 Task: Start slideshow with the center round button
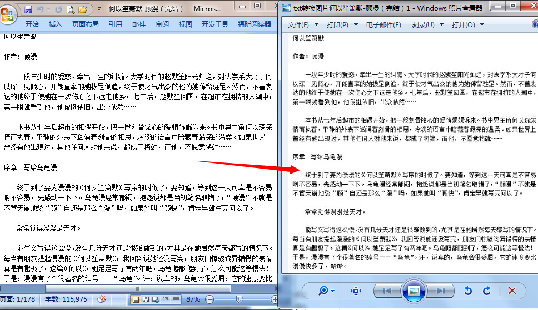click(414, 291)
